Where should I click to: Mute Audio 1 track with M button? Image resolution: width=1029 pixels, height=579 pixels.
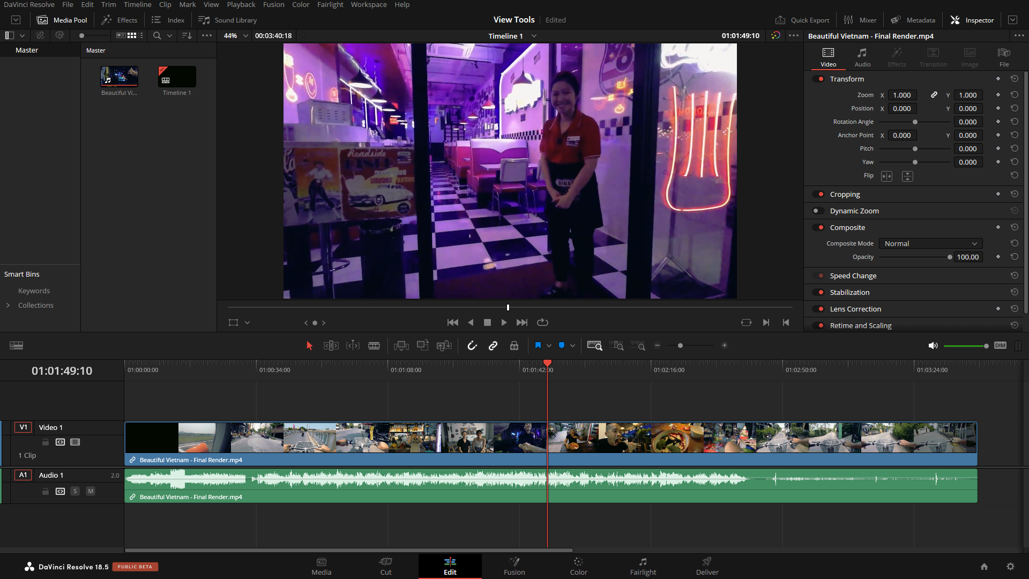[x=91, y=491]
